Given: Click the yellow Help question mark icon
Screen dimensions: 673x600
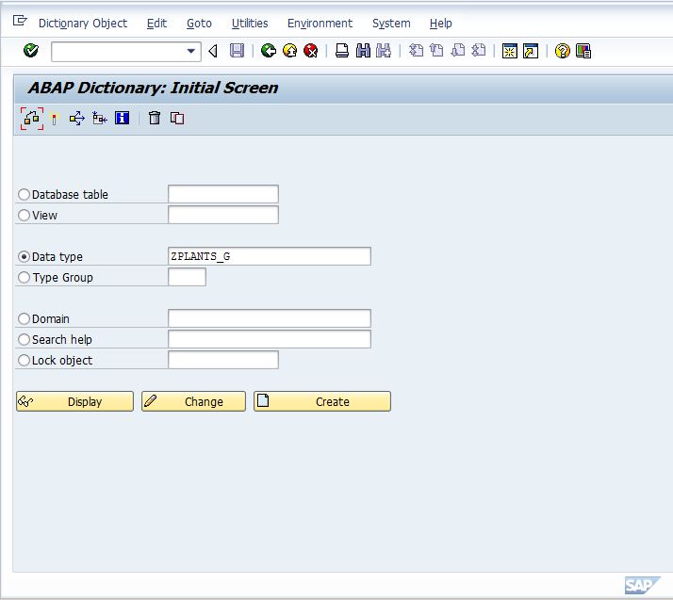Looking at the screenshot, I should click(x=563, y=51).
